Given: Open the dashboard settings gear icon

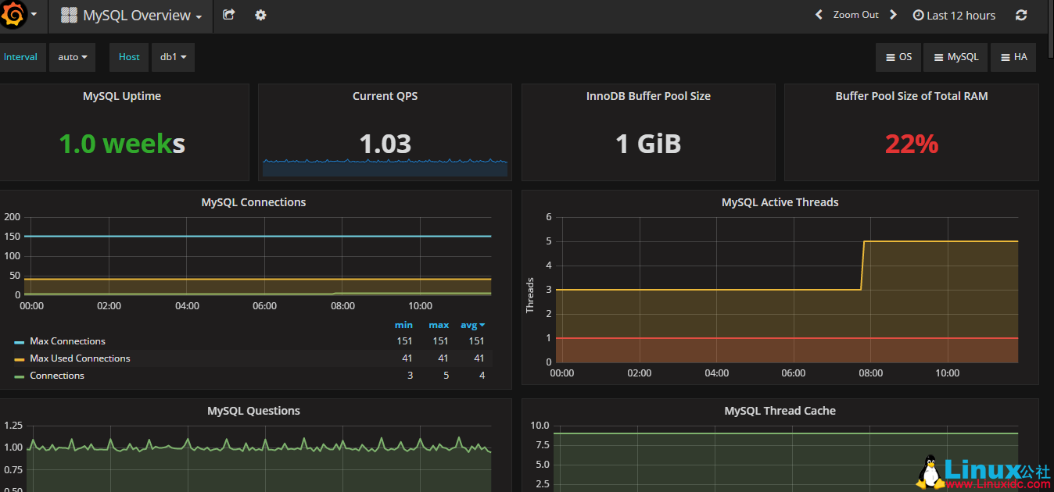Looking at the screenshot, I should point(260,15).
